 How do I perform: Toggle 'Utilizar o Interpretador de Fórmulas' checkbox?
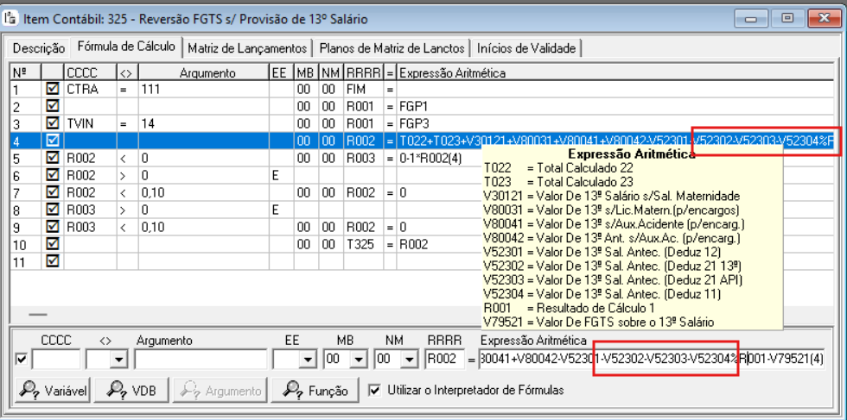pos(374,390)
